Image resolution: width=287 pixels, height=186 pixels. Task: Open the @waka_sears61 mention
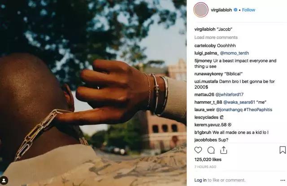coord(239,102)
